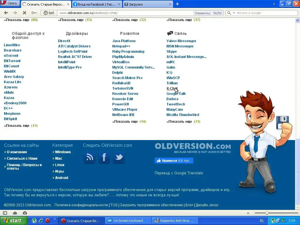Click the RL language indicator
This screenshot has height=225, width=300.
(x=262, y=221)
